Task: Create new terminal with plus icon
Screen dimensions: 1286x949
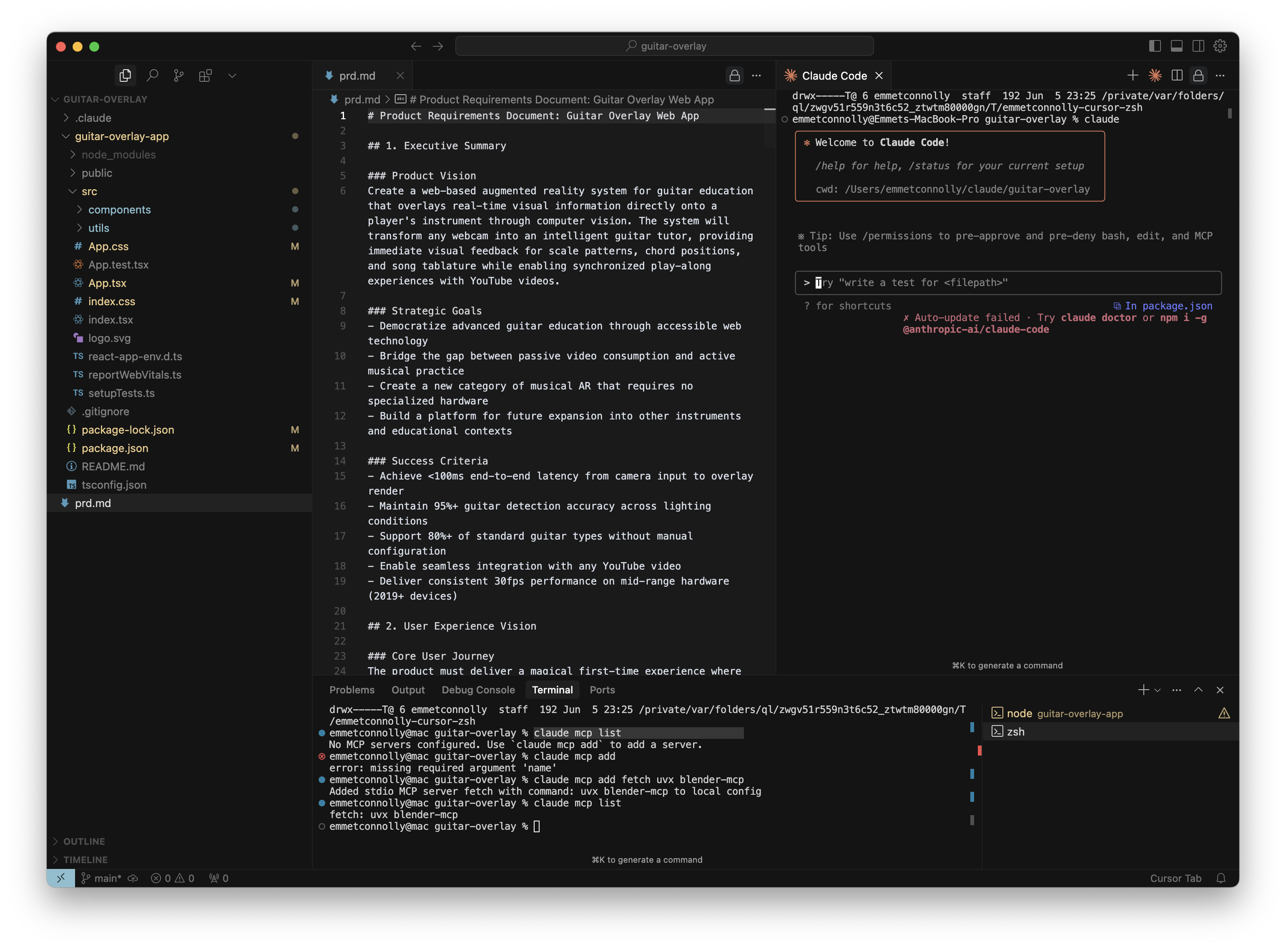Action: (1143, 689)
